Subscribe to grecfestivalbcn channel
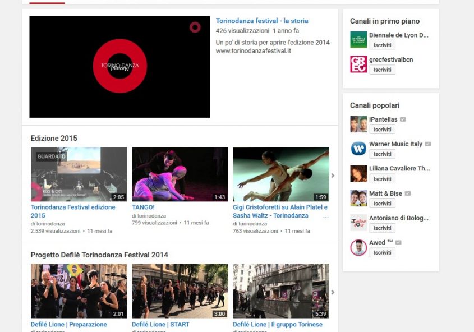This screenshot has height=332, width=474. pos(382,70)
